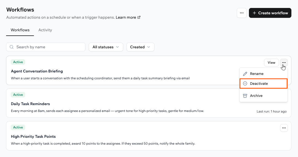
Task: Click the circle-minus icon next to Deactivate
Action: point(245,84)
